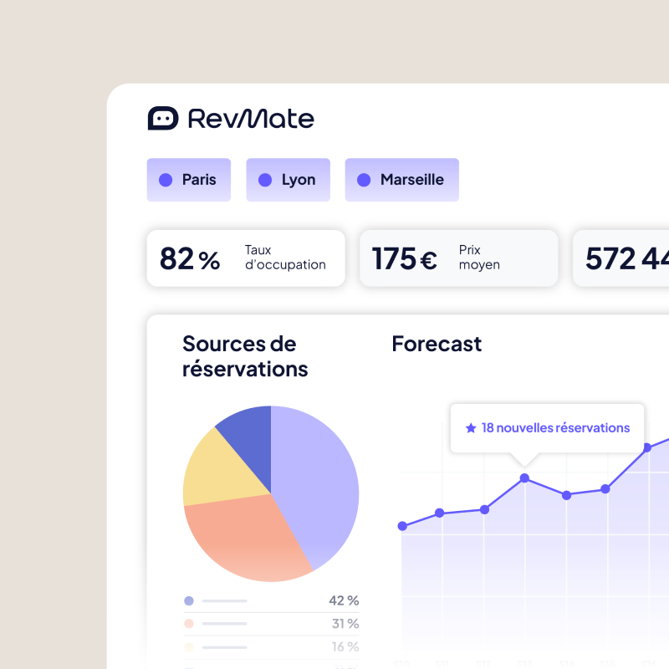Click the dot icon beside Lyon label
Viewport: 669px width, 669px height.
(266, 180)
